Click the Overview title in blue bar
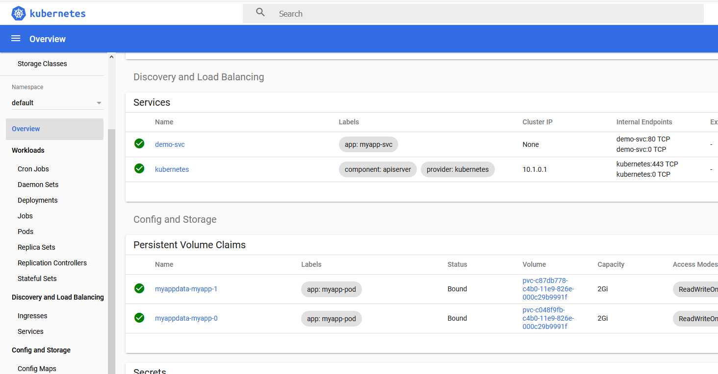This screenshot has height=374, width=718. pyautogui.click(x=48, y=39)
